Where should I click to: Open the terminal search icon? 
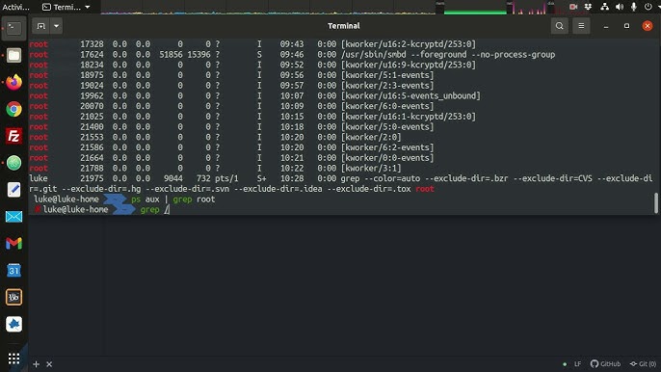pos(560,26)
